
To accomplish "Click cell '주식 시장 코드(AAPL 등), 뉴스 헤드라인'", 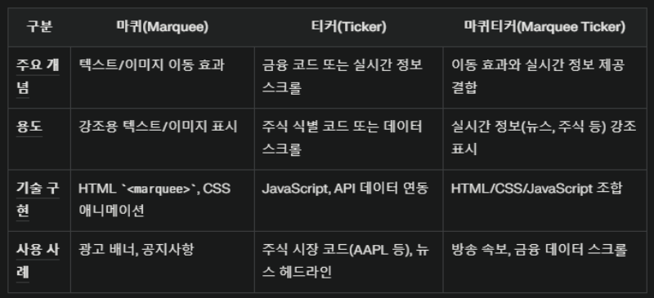I will [x=349, y=262].
